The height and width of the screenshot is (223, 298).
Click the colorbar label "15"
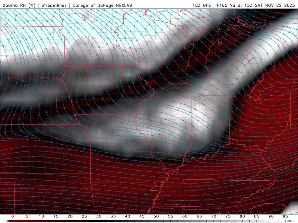56,216
